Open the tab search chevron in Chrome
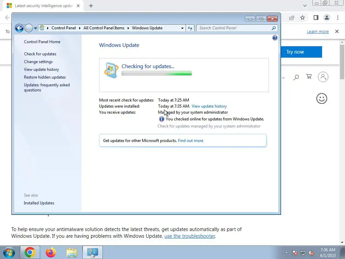The height and width of the screenshot is (259, 345). pyautogui.click(x=305, y=6)
